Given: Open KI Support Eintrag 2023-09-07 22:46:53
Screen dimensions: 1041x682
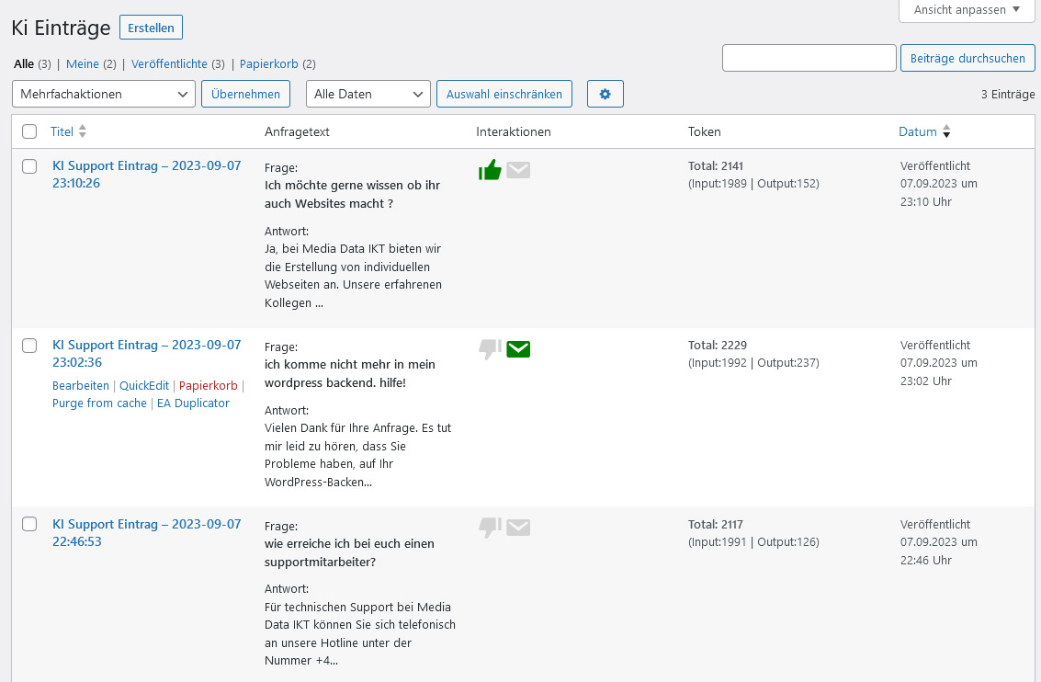Looking at the screenshot, I should pos(147,532).
